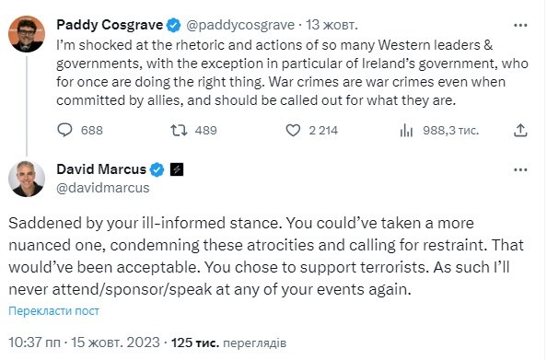Open more options menu on David Marcus's tweet
Viewport: 547px width, 360px height.
(x=520, y=170)
